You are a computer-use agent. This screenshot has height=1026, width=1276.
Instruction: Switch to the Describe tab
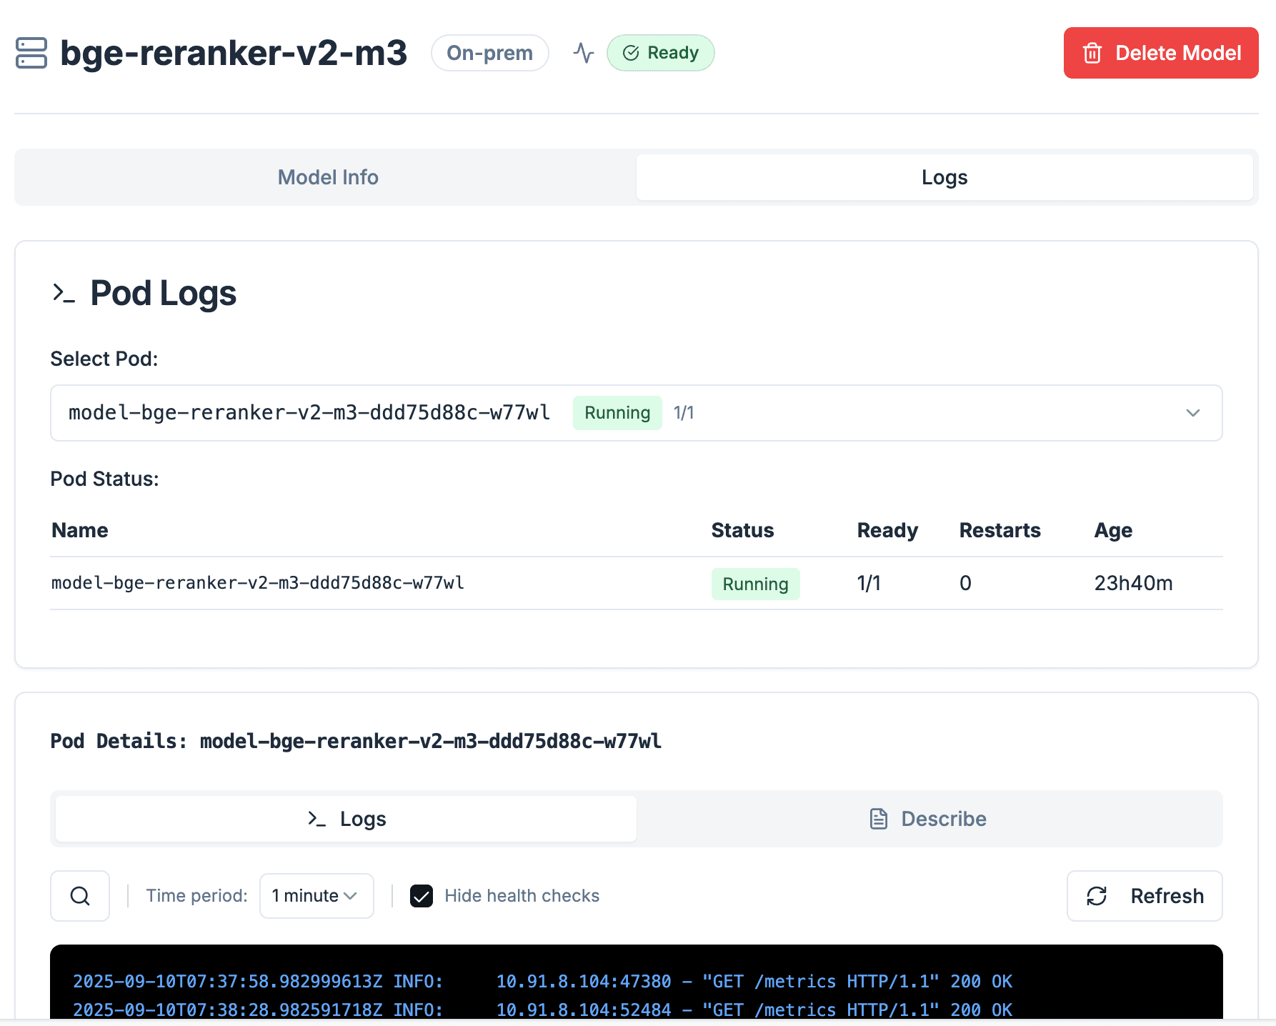pos(929,819)
